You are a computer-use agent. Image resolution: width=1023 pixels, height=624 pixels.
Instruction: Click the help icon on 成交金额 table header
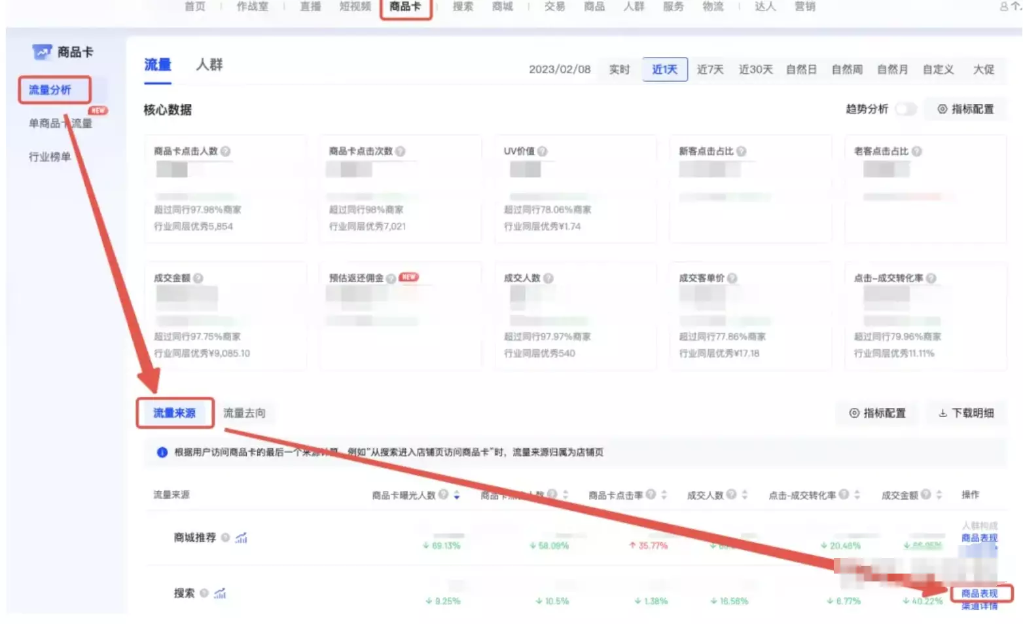[x=926, y=494]
